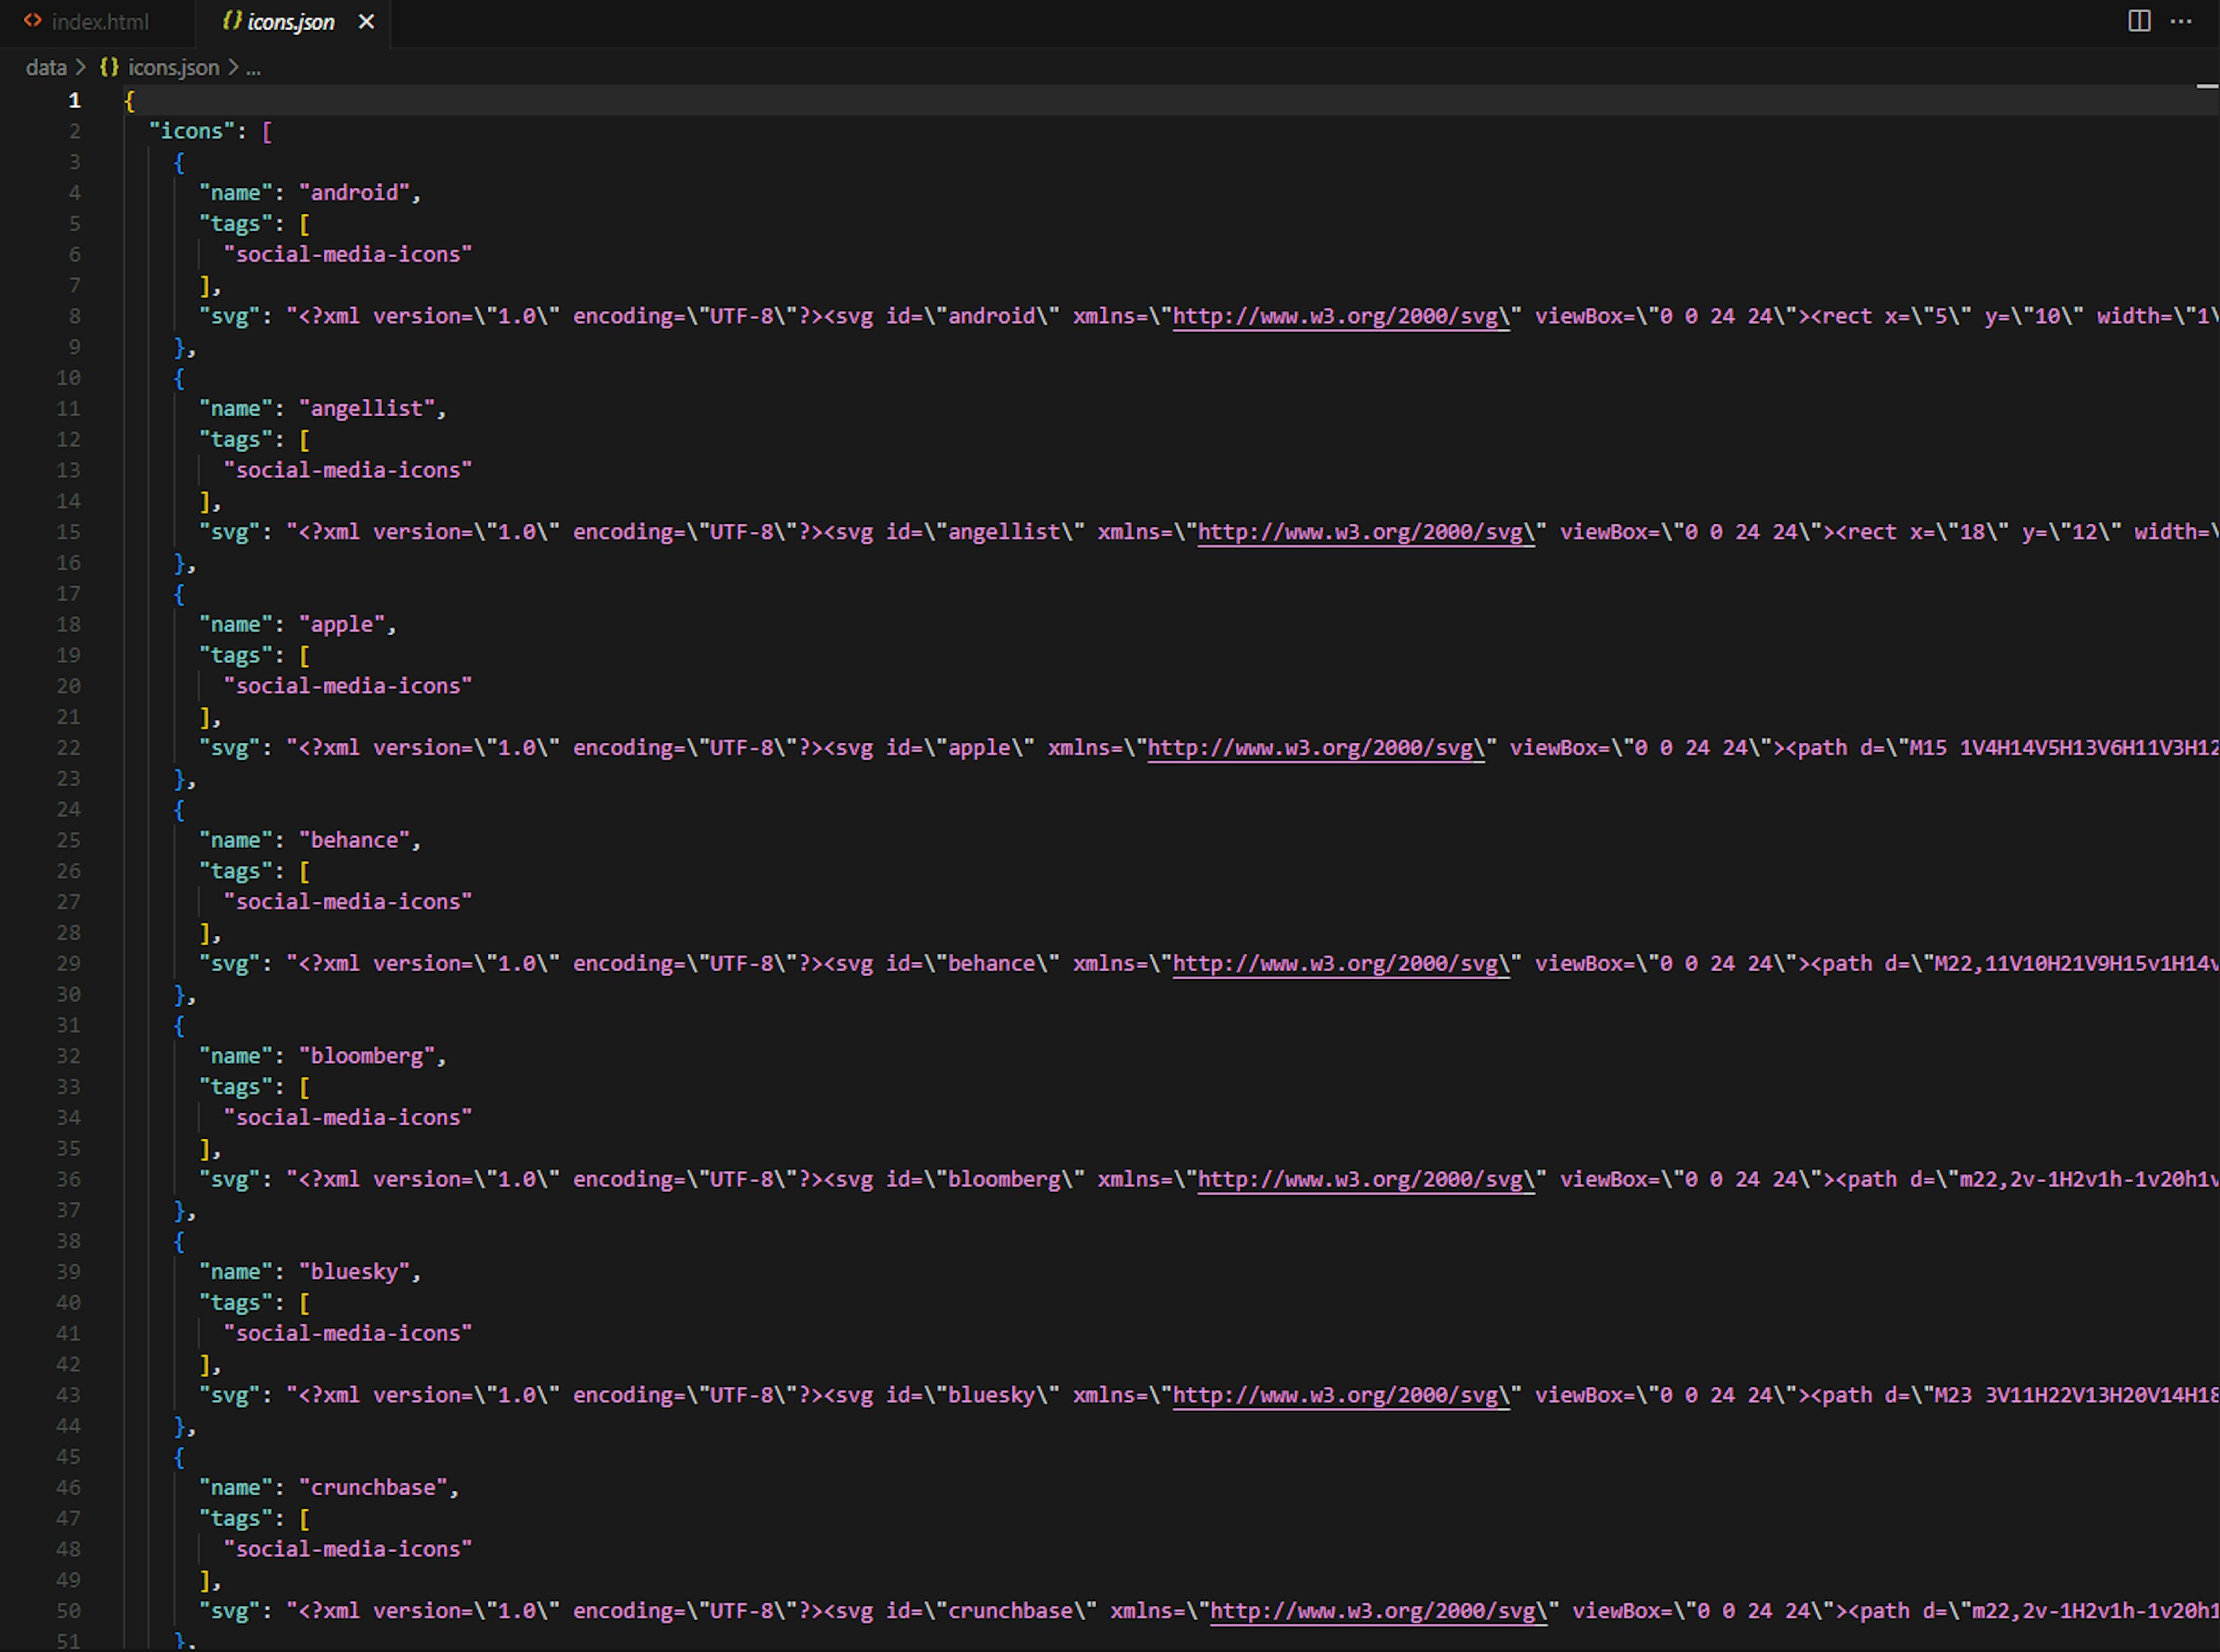Click the orange bracket after "tags" on line 5
The width and height of the screenshot is (2220, 1652).
[x=305, y=223]
